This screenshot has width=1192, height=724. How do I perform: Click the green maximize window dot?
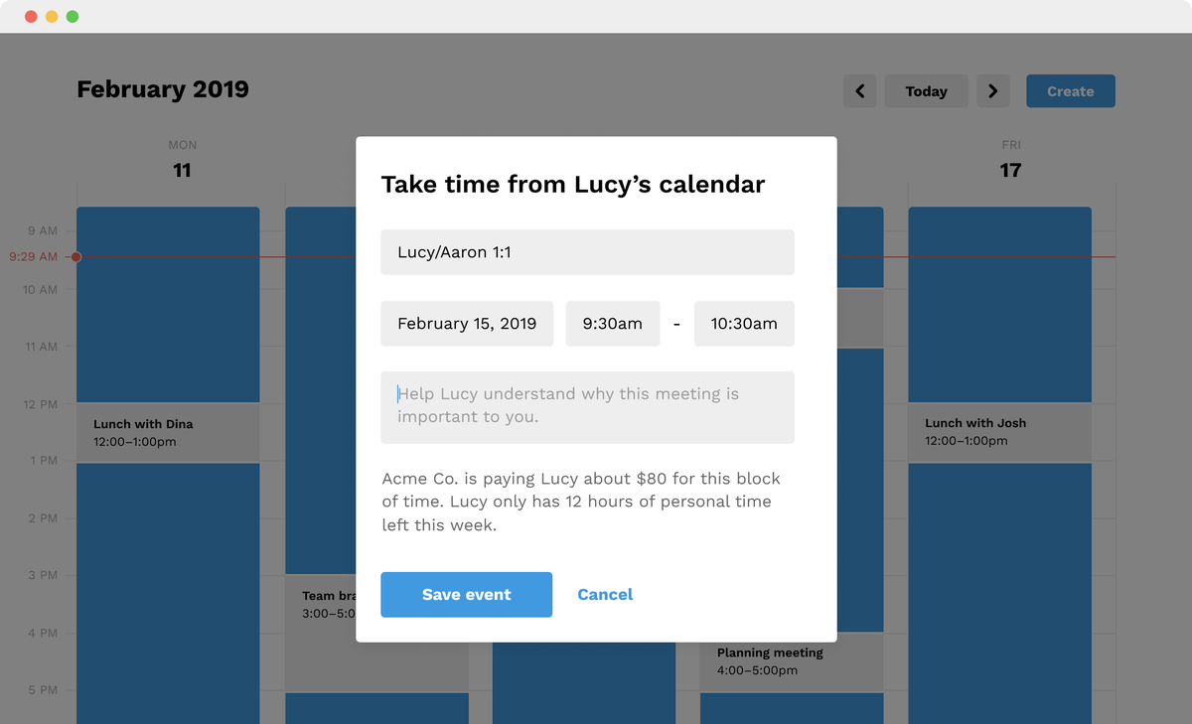pos(73,17)
